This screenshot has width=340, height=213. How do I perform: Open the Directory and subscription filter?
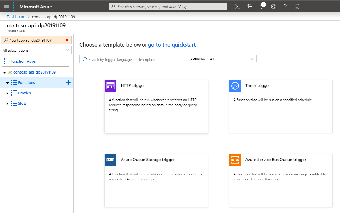click(x=249, y=6)
